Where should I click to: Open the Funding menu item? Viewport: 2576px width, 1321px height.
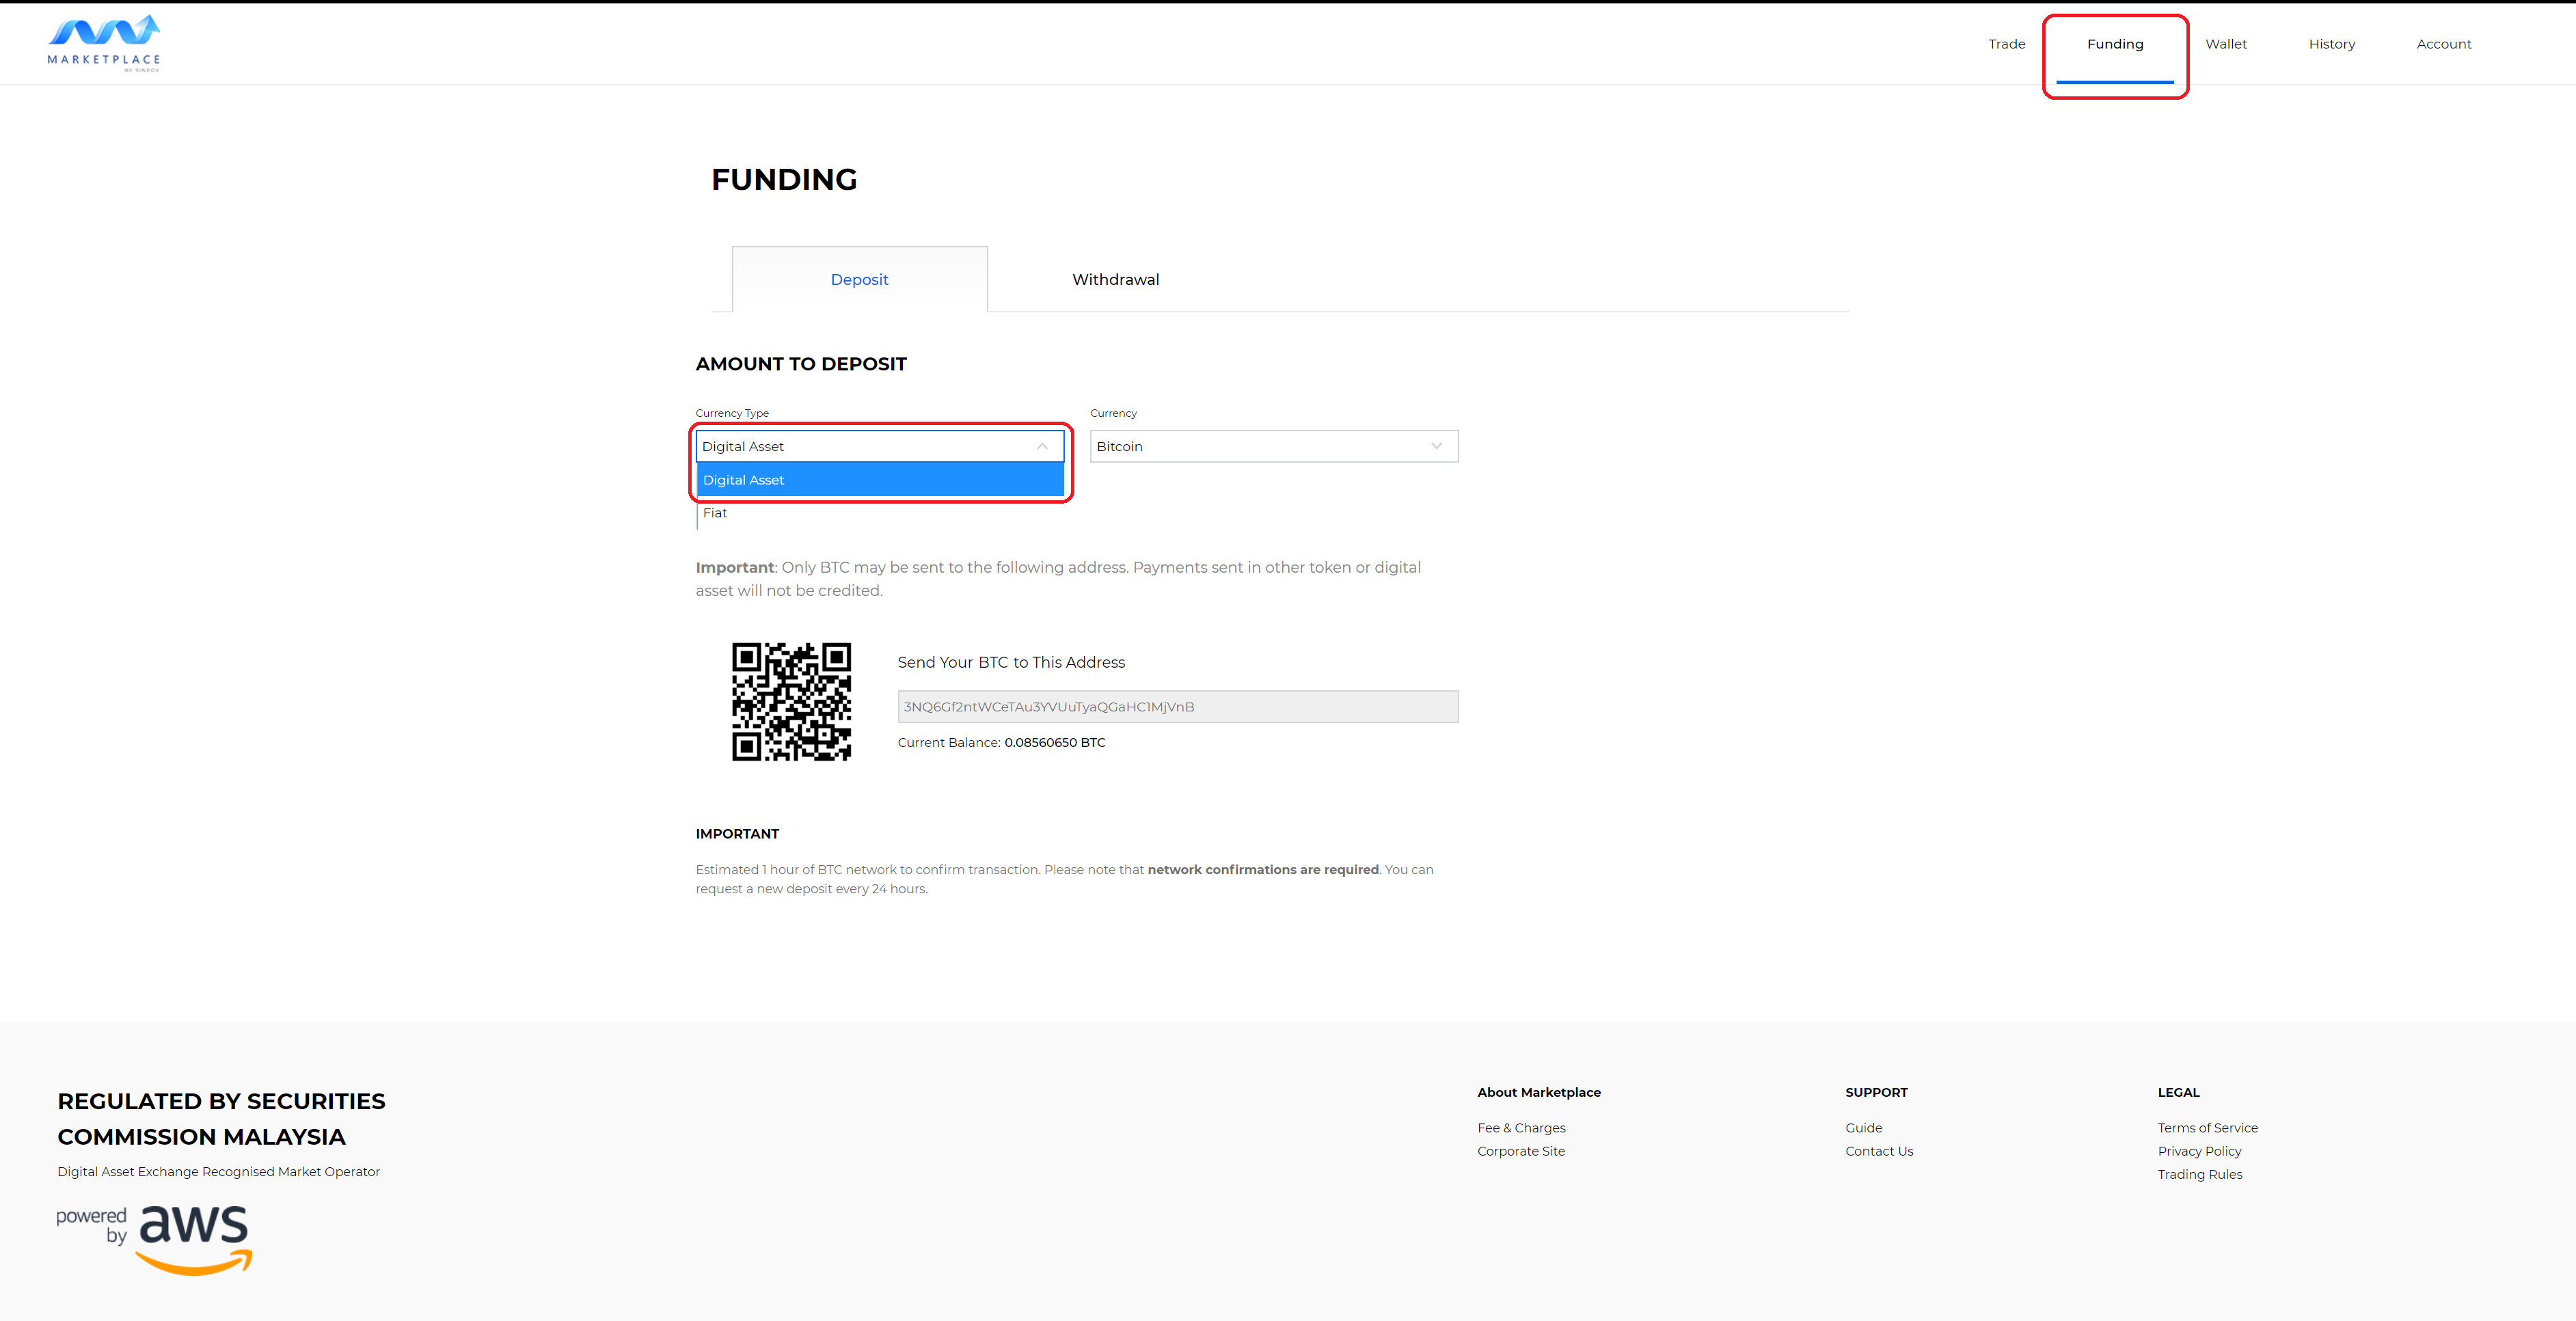tap(2115, 44)
